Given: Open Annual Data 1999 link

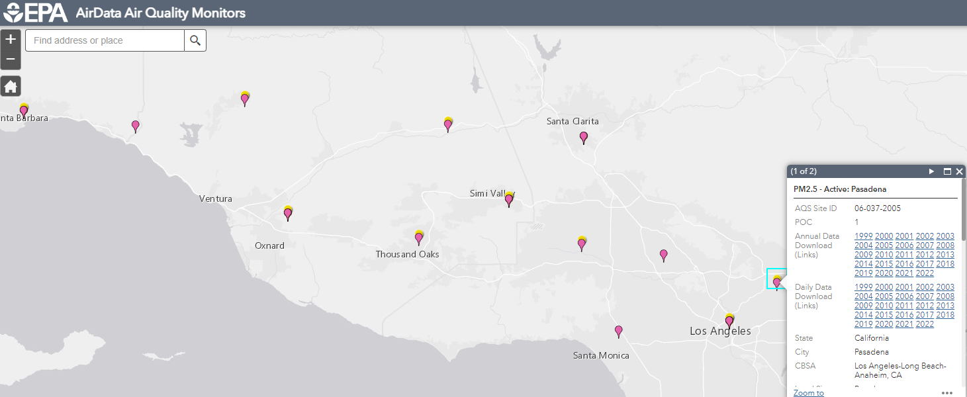Looking at the screenshot, I should point(863,236).
